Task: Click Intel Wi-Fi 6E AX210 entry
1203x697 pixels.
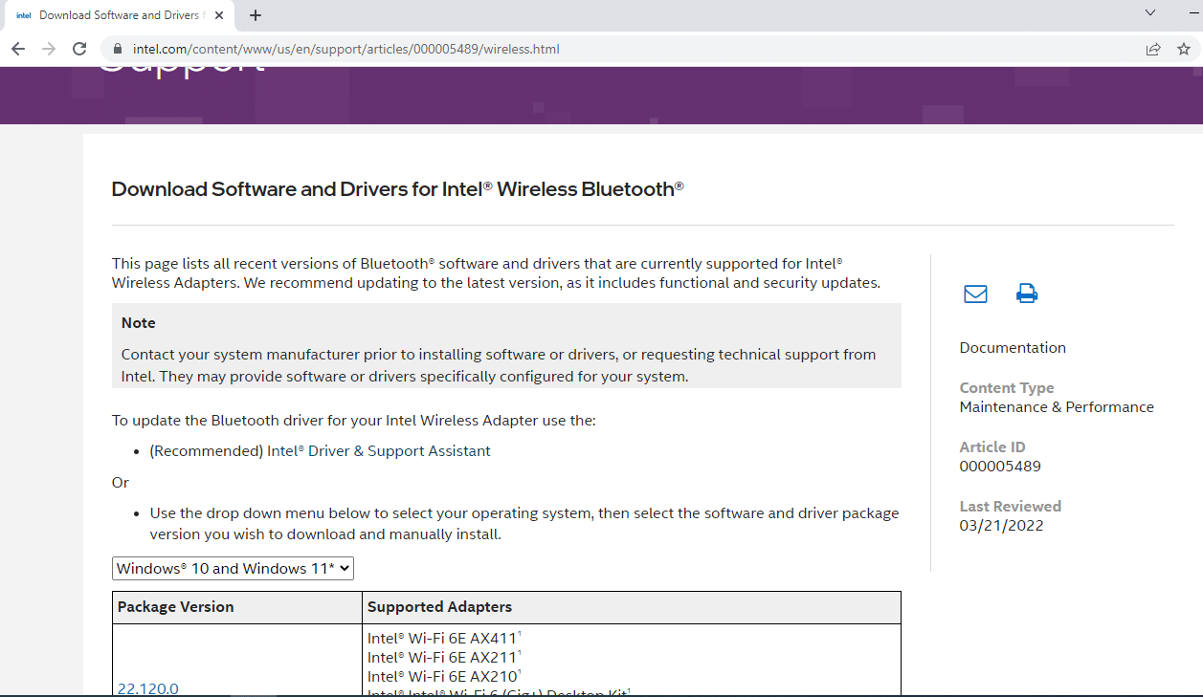Action: point(444,676)
